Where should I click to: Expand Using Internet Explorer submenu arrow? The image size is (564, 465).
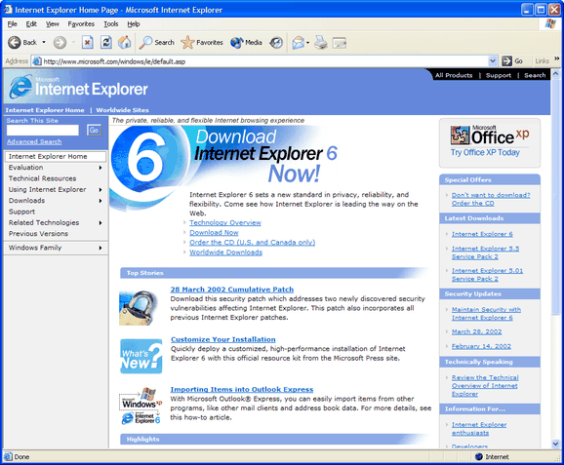101,190
